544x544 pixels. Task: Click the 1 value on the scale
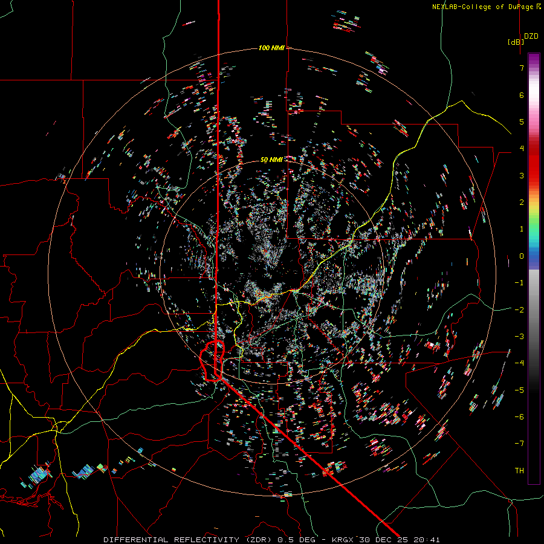(x=522, y=229)
